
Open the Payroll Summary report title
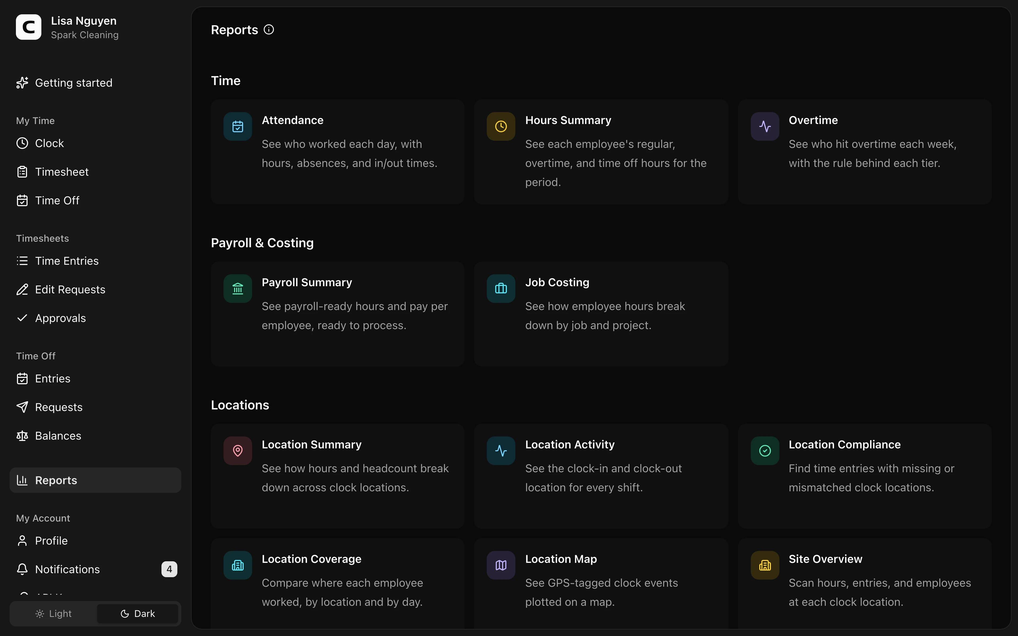pyautogui.click(x=307, y=282)
